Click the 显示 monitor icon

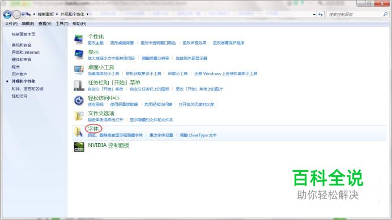(x=79, y=54)
